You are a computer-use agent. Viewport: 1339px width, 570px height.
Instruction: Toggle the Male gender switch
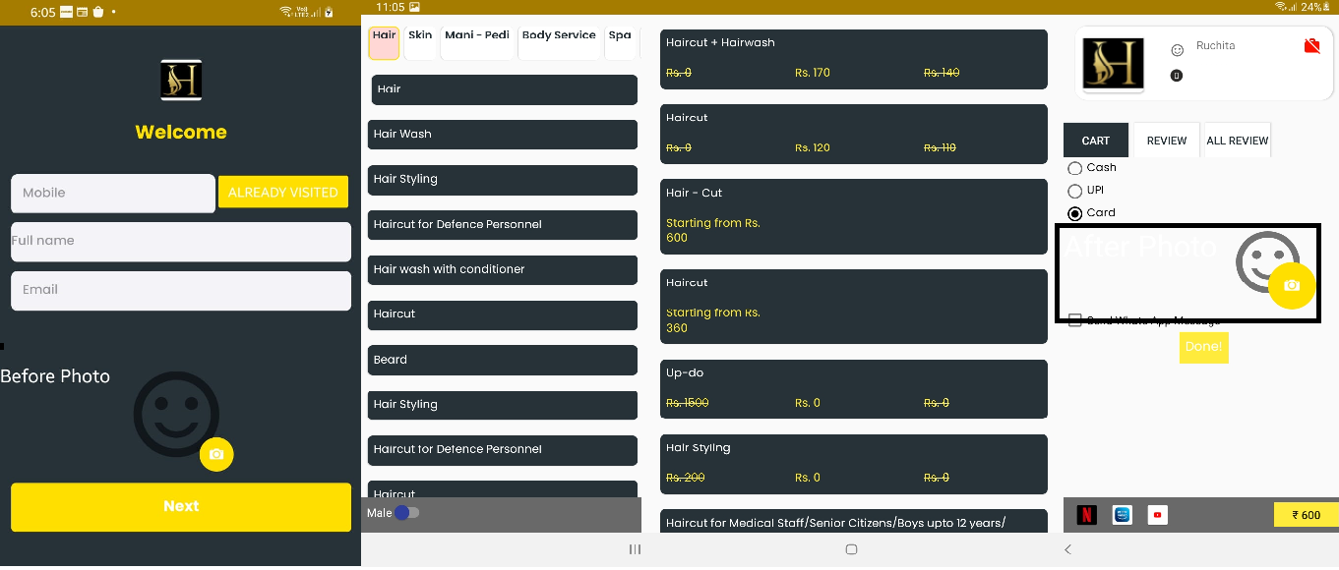[x=406, y=513]
